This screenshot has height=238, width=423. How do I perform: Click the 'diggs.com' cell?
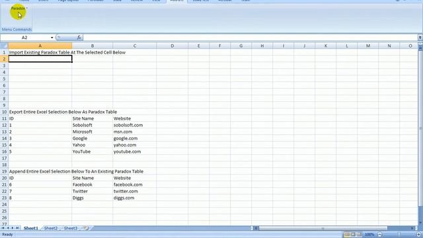[x=135, y=198]
